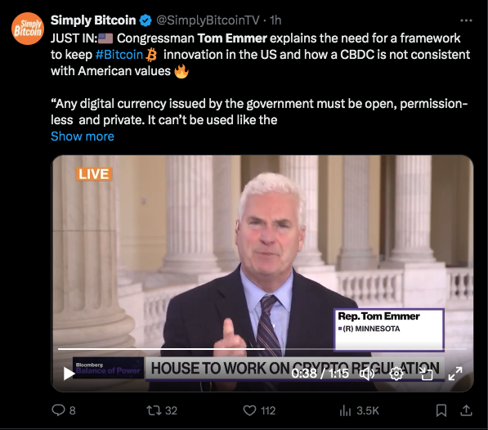Open video settings gear icon
The height and width of the screenshot is (430, 488).
(x=396, y=374)
